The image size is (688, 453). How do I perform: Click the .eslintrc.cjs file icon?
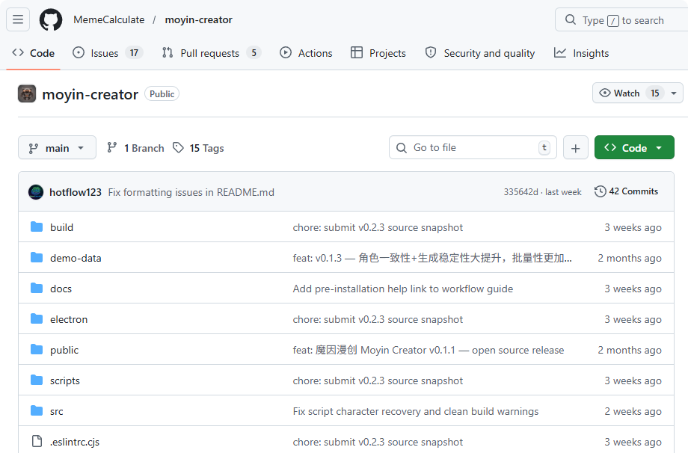(x=37, y=442)
